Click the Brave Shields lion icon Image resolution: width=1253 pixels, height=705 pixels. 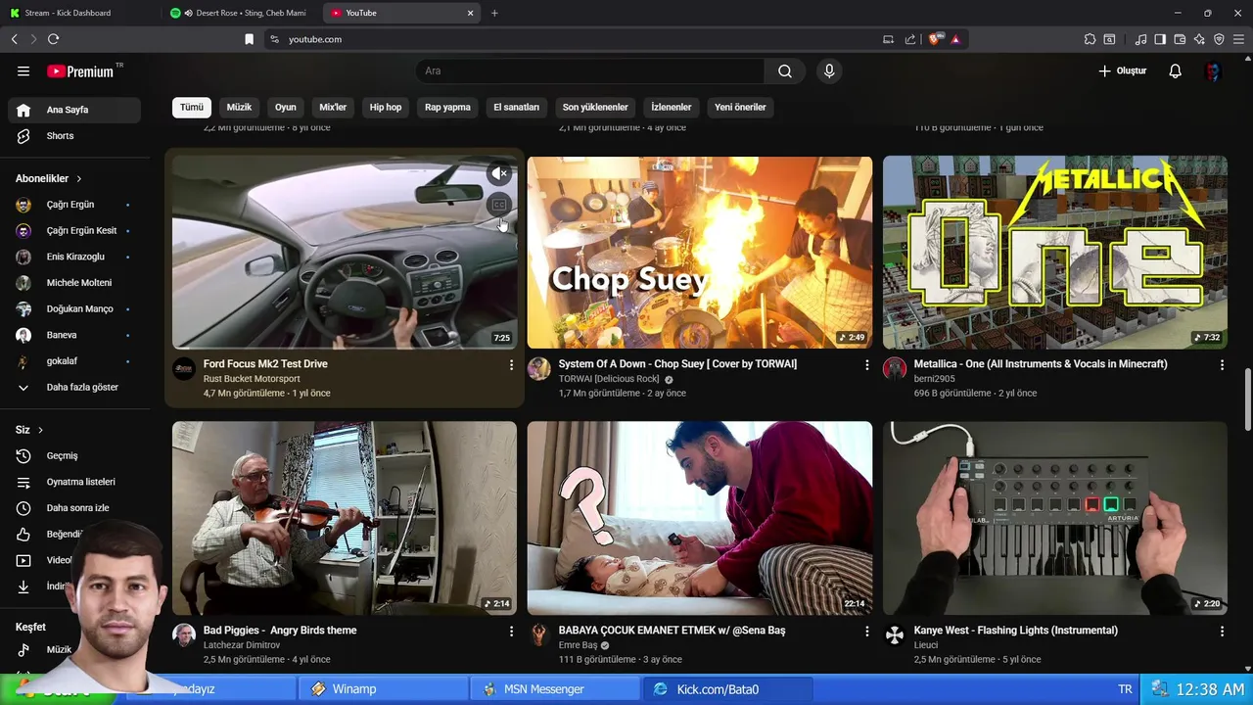coord(935,39)
